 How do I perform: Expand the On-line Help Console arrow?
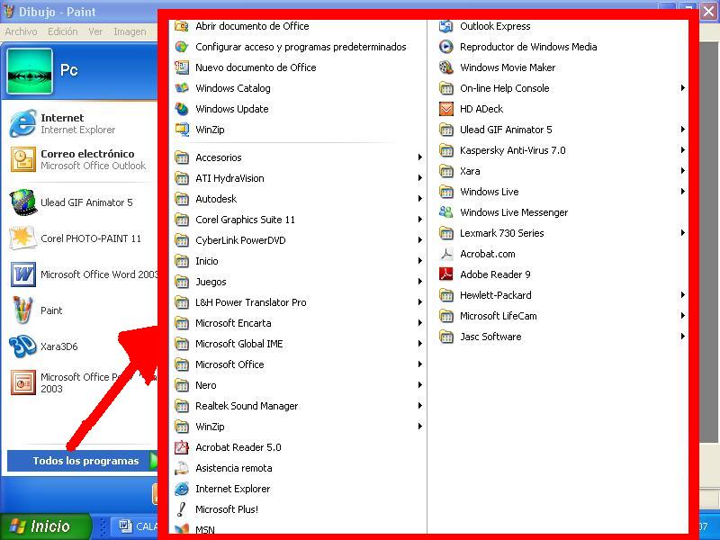[x=683, y=88]
